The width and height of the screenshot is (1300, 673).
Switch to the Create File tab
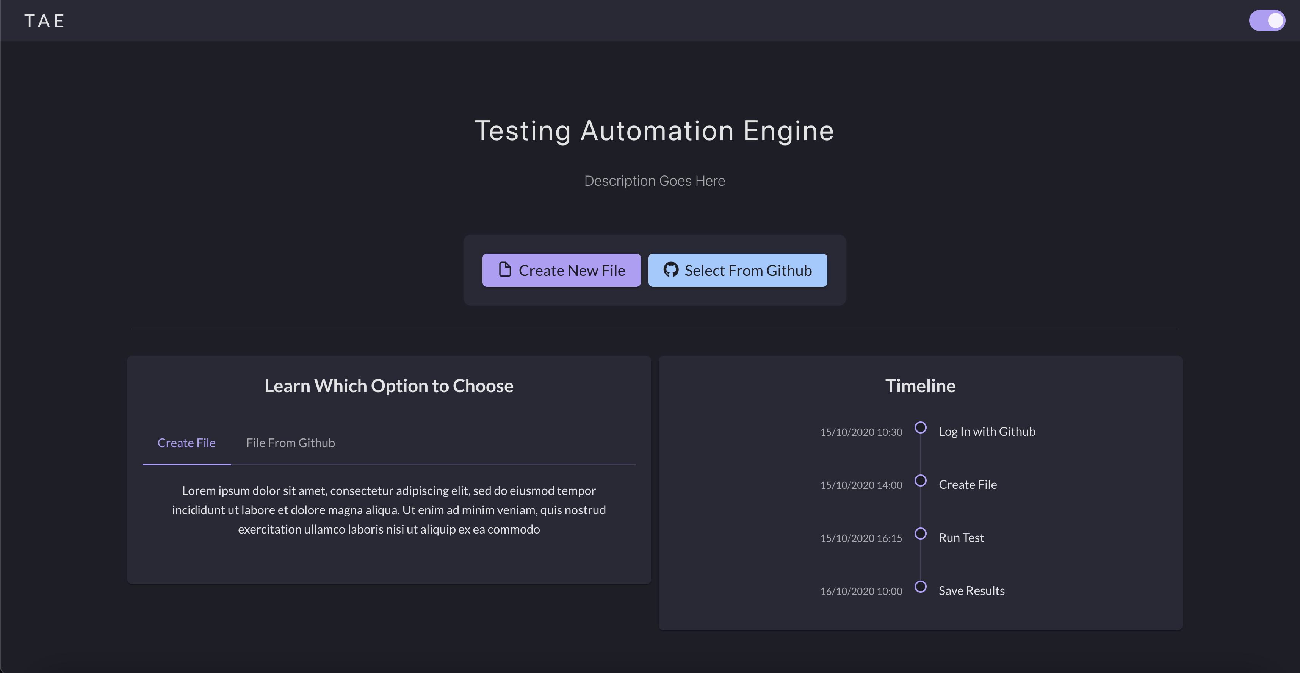tap(186, 443)
